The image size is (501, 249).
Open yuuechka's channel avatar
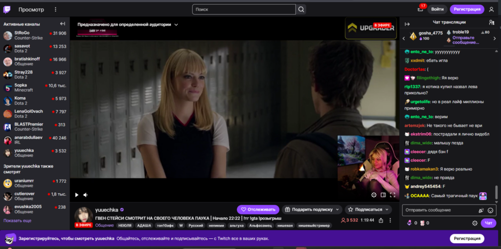point(83,215)
